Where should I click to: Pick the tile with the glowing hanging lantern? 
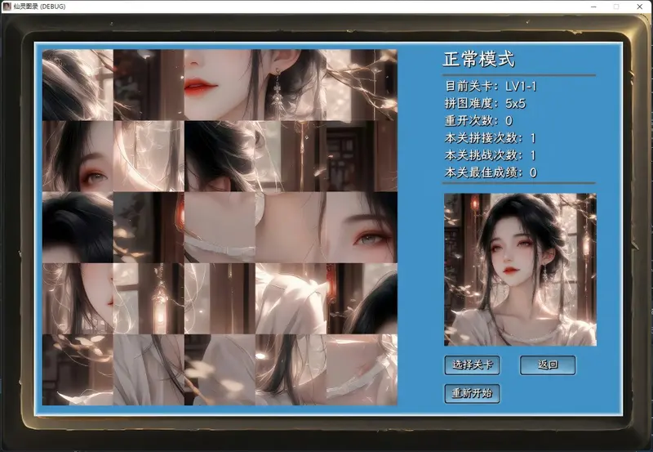149,298
